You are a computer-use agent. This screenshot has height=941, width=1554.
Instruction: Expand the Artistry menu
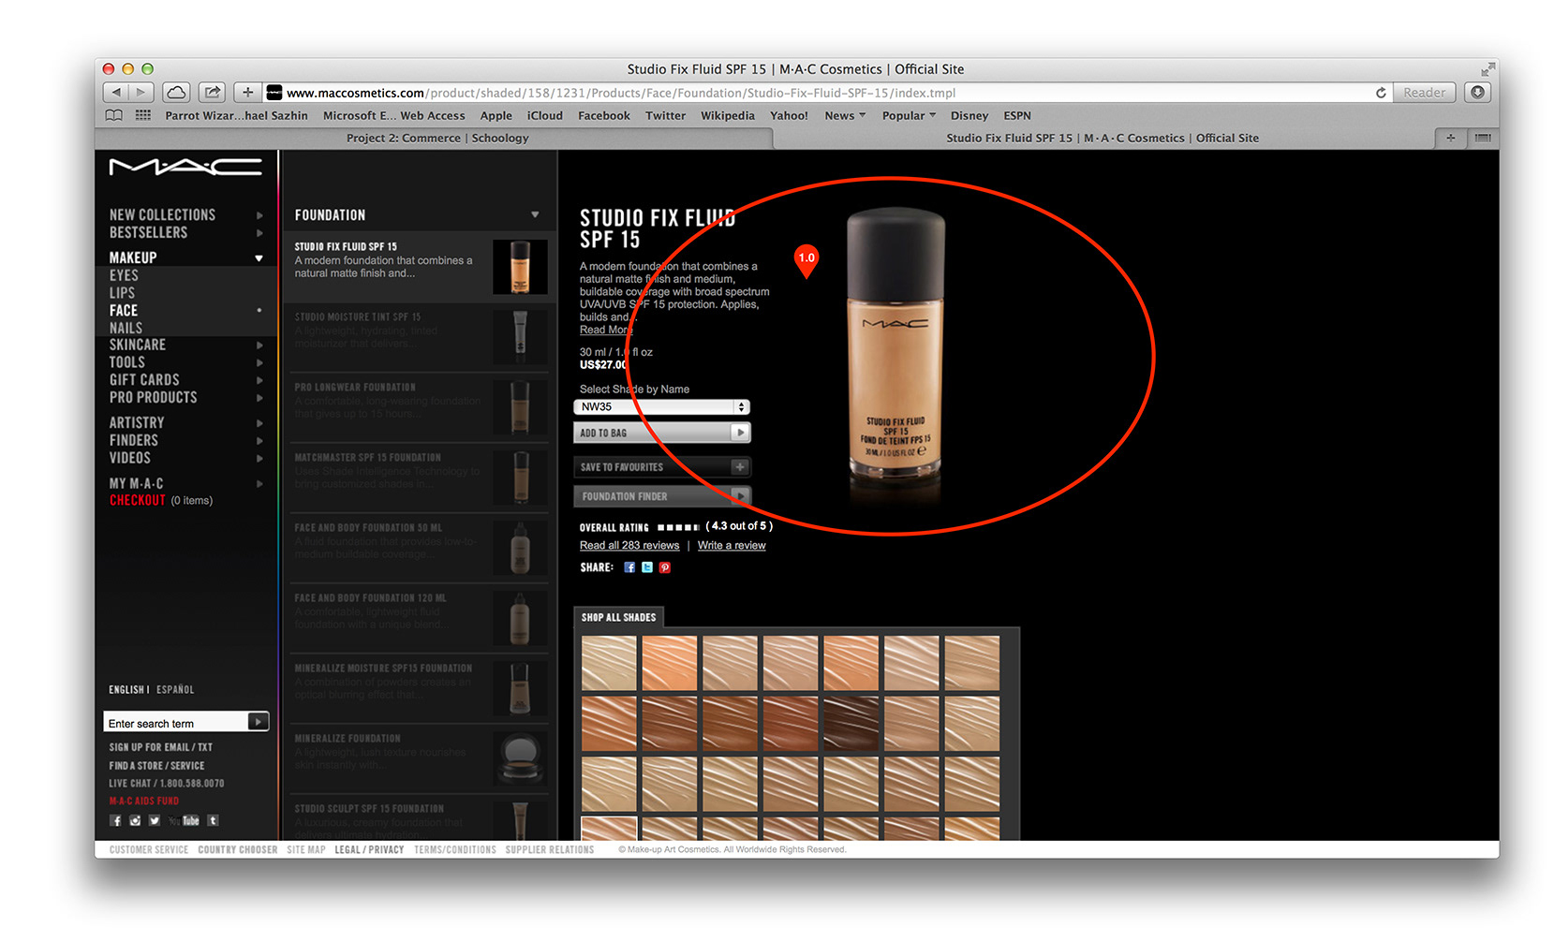[x=259, y=423]
